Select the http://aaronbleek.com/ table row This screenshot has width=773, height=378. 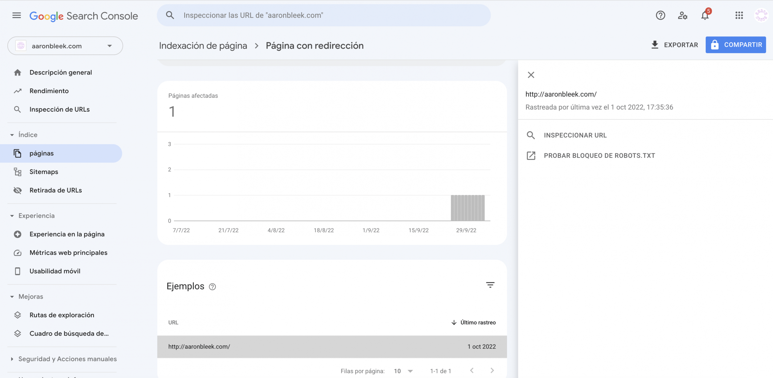click(x=332, y=346)
